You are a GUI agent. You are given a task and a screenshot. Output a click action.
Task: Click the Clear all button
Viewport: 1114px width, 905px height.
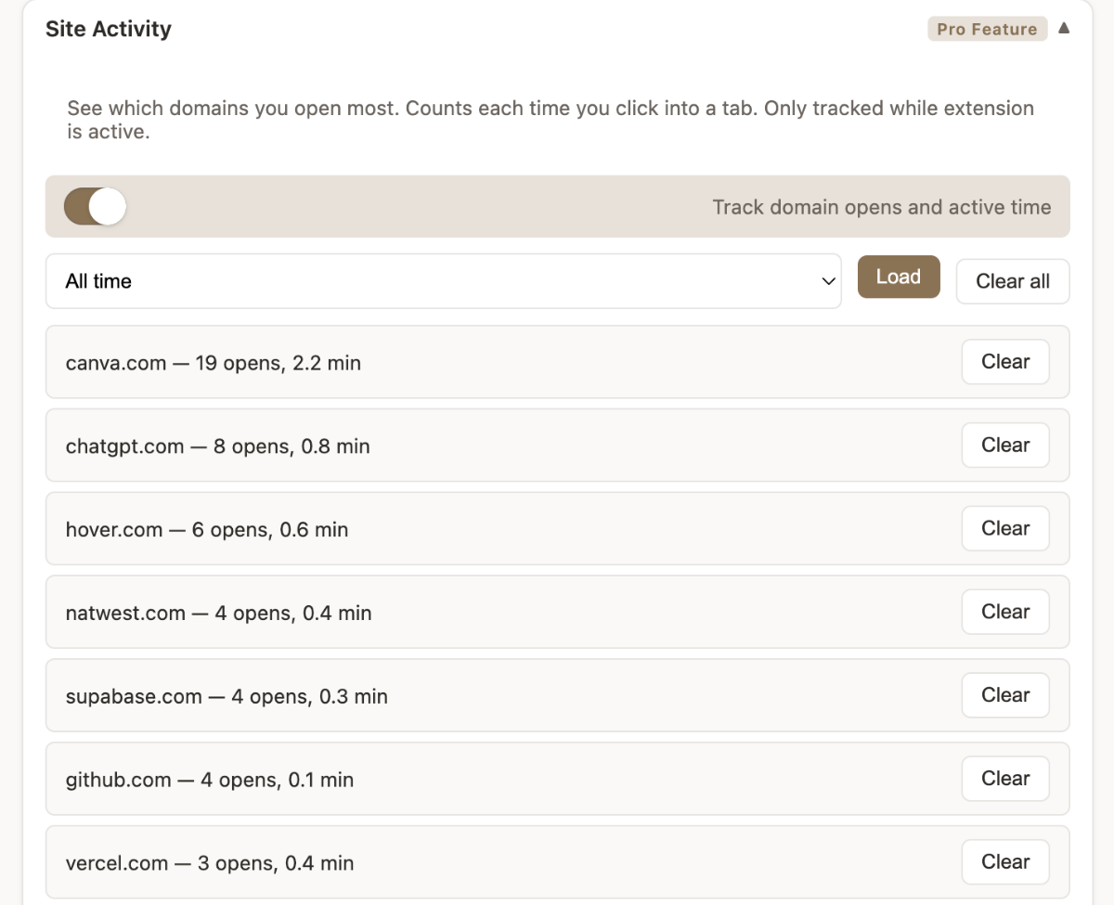coord(1012,281)
